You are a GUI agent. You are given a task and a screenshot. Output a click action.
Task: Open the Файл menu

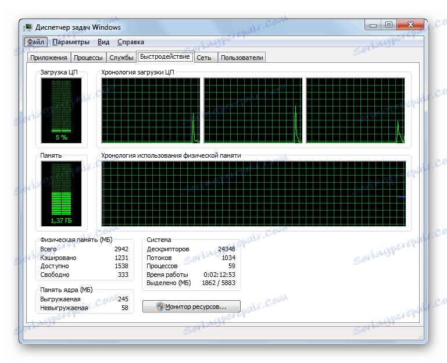[35, 42]
